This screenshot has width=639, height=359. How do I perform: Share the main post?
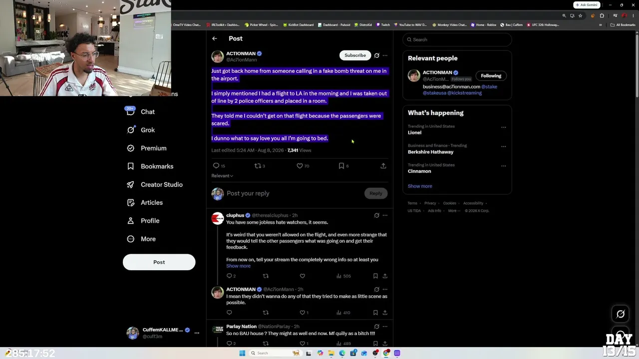coord(383,166)
